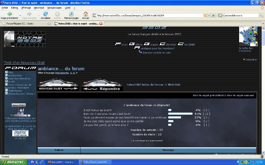Open the Chat (16) navigation link
Viewport: 265px width, 165px height.
(186, 44)
